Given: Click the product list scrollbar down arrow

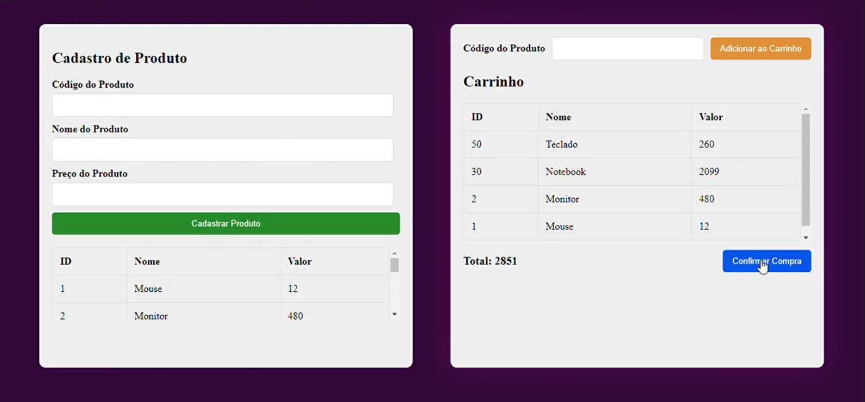Looking at the screenshot, I should pyautogui.click(x=394, y=314).
